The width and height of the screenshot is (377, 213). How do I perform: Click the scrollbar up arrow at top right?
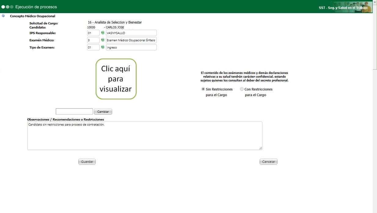click(375, 2)
